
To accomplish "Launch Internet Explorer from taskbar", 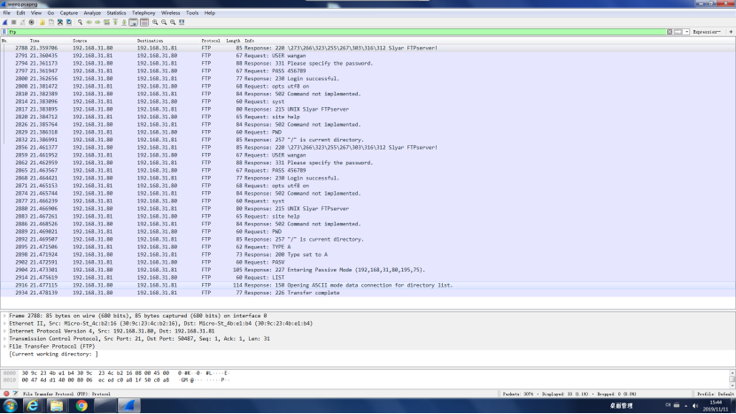I will pos(33,405).
